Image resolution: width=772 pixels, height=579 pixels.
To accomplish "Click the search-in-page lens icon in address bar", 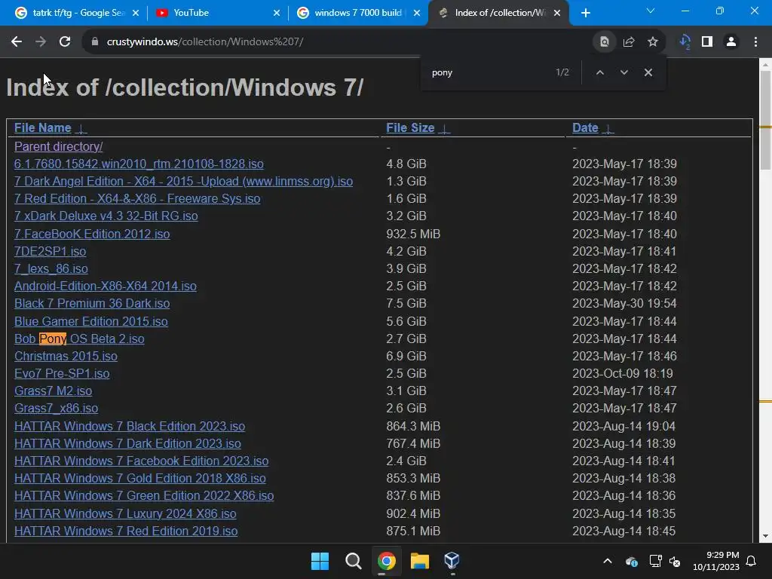I will (605, 42).
